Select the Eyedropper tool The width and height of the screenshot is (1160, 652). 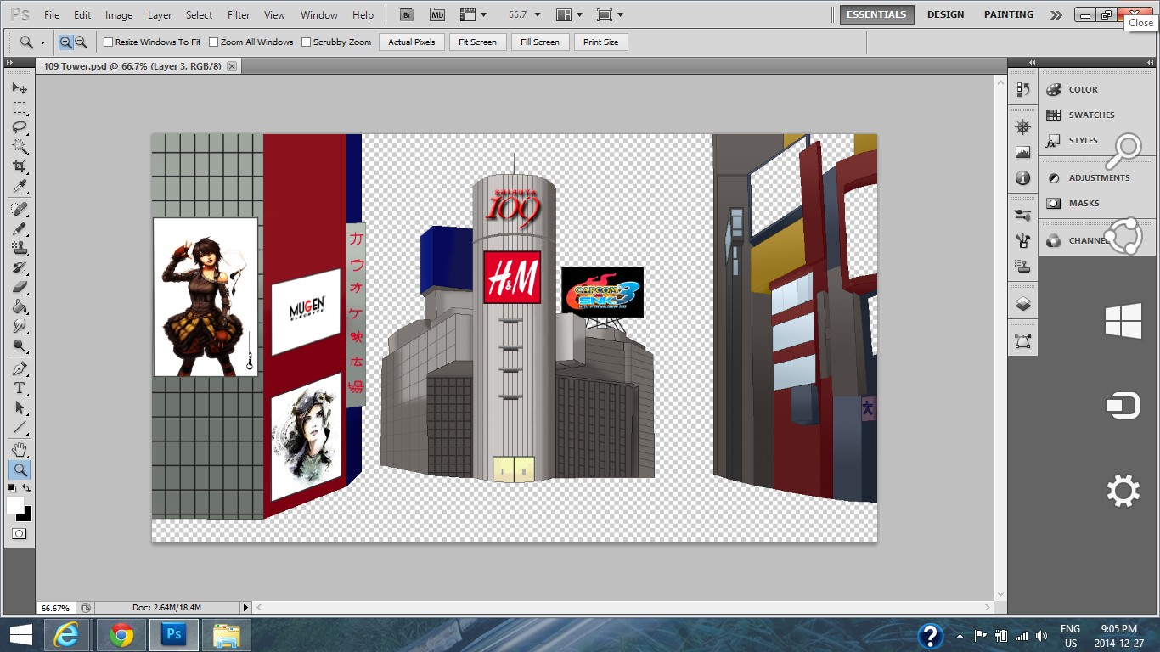[20, 187]
